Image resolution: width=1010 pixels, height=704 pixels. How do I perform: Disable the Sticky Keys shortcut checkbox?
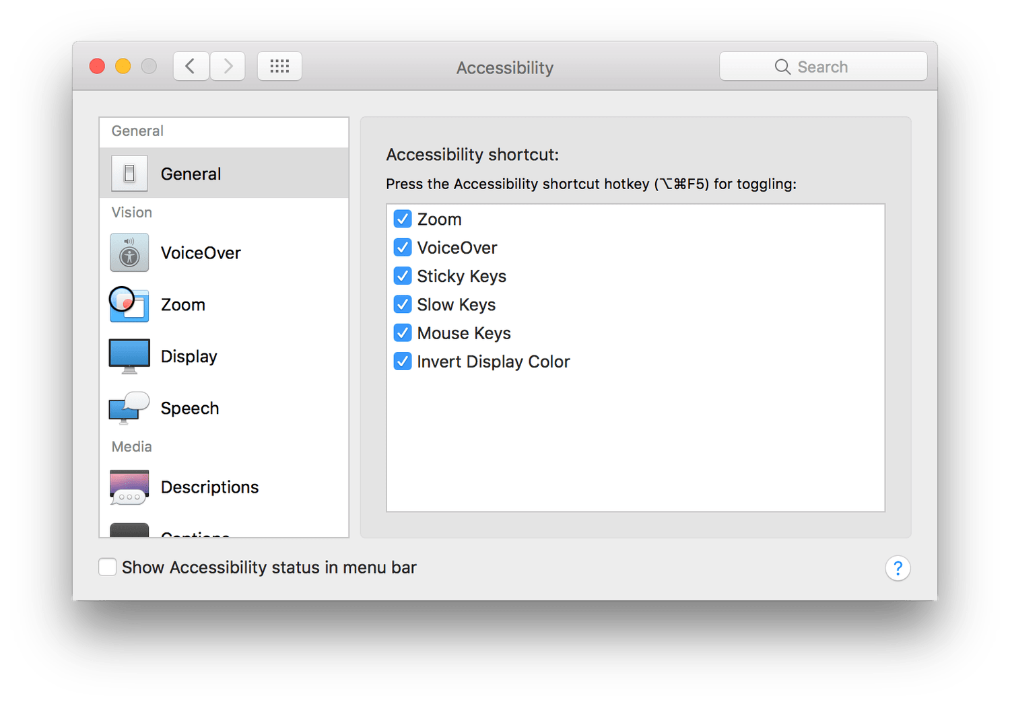pyautogui.click(x=403, y=276)
